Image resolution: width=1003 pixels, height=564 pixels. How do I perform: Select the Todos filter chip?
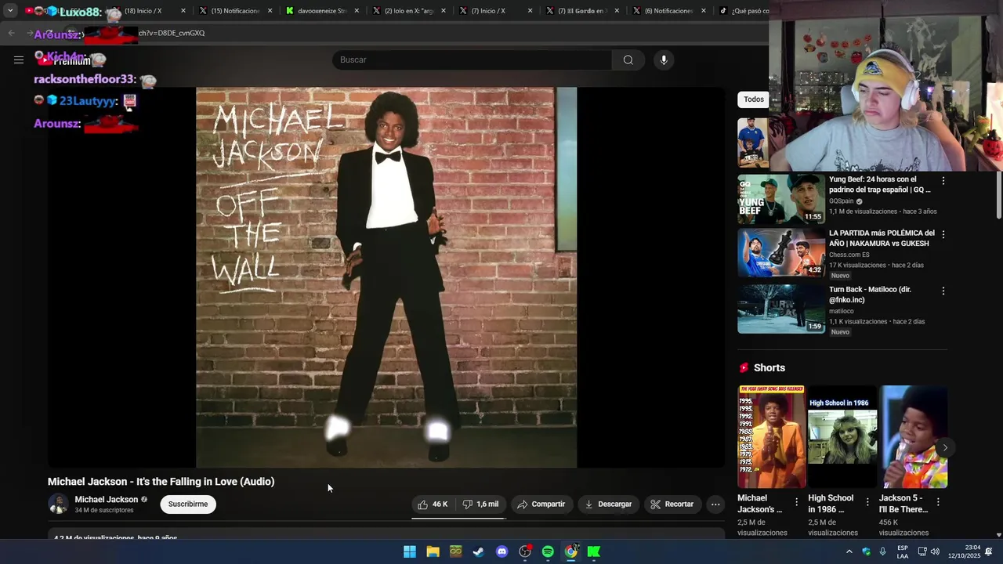[x=754, y=99]
